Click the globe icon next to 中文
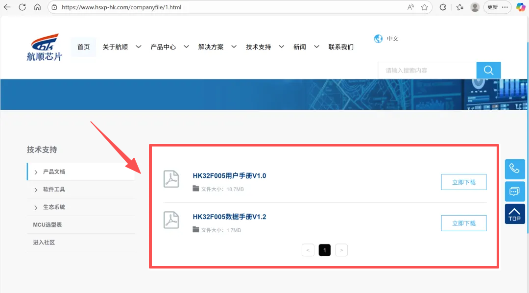The width and height of the screenshot is (529, 293). [x=378, y=38]
